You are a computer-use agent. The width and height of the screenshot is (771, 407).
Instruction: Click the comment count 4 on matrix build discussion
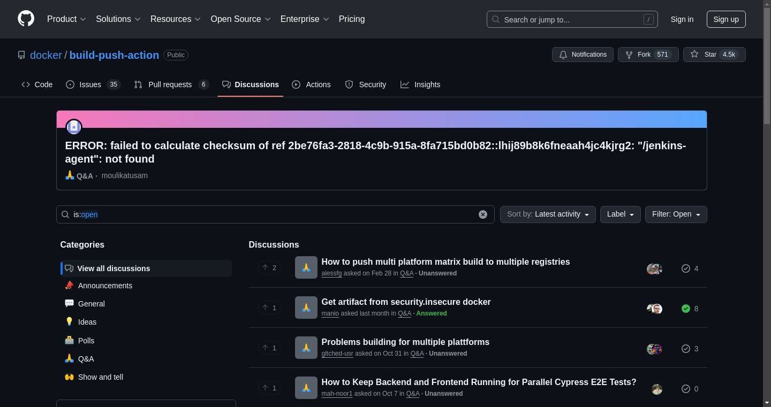tap(690, 268)
